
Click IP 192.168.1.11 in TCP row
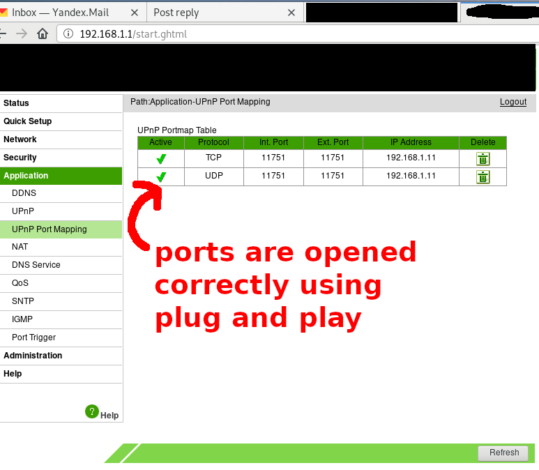click(411, 158)
